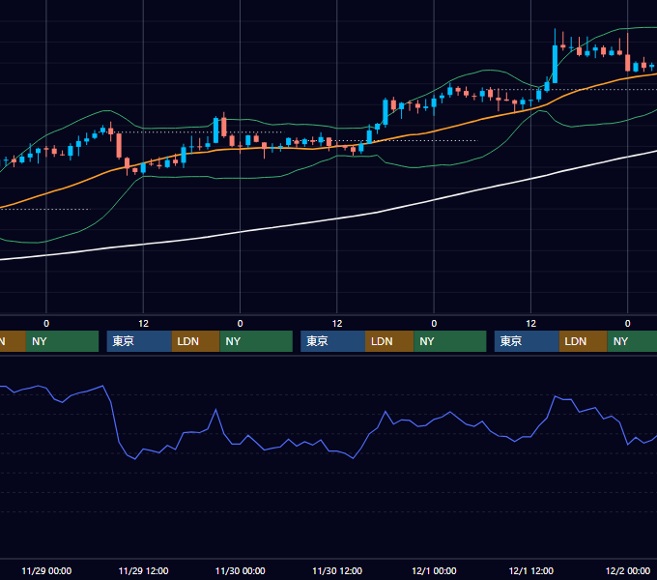Select the LDN session block on 11/29
657x580 pixels.
(x=196, y=341)
